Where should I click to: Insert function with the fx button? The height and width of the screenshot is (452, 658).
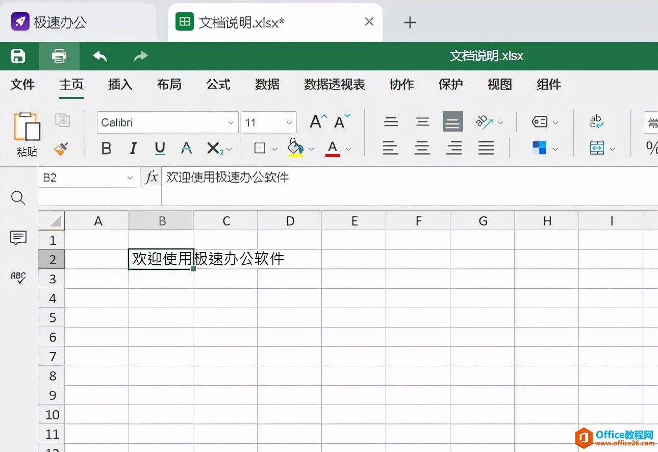(x=151, y=178)
